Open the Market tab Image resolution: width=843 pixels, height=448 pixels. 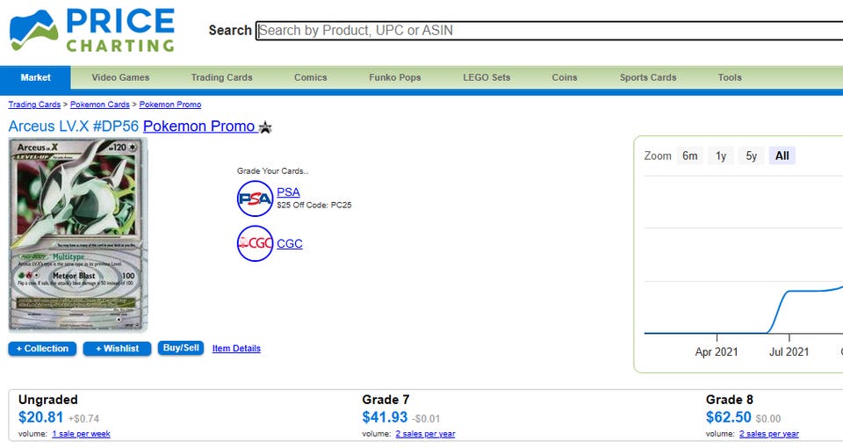point(35,77)
